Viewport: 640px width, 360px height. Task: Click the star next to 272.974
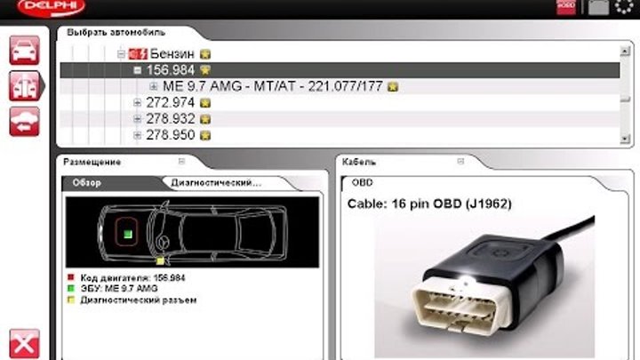click(x=205, y=103)
